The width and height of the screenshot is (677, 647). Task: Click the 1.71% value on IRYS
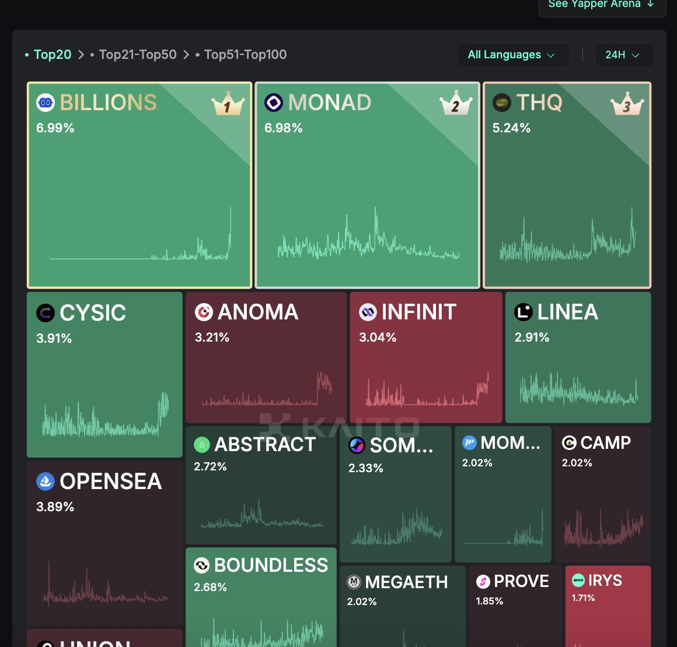583,598
